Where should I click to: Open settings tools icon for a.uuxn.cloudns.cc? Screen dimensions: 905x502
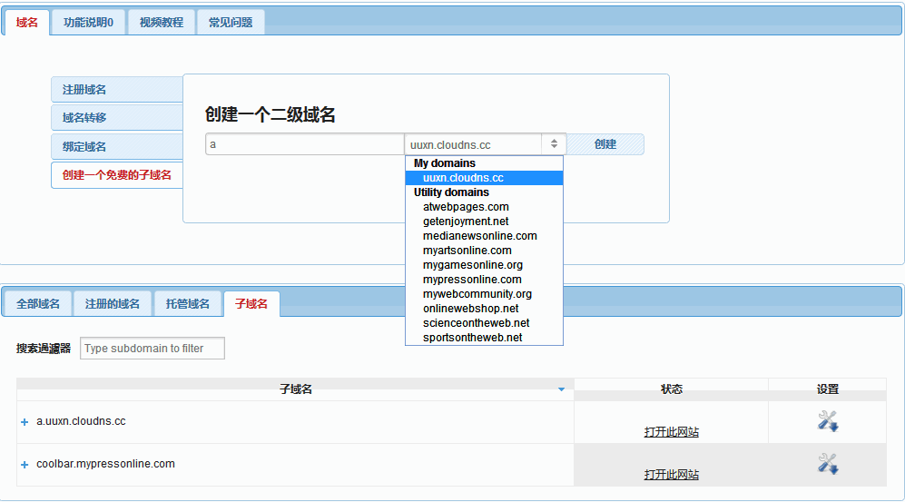(827, 420)
